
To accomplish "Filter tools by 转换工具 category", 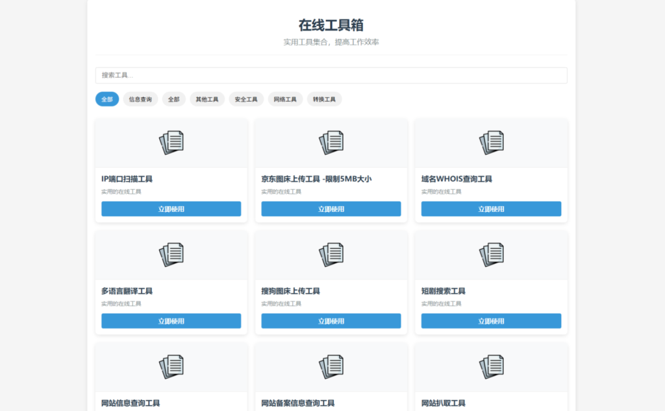I will (324, 99).
